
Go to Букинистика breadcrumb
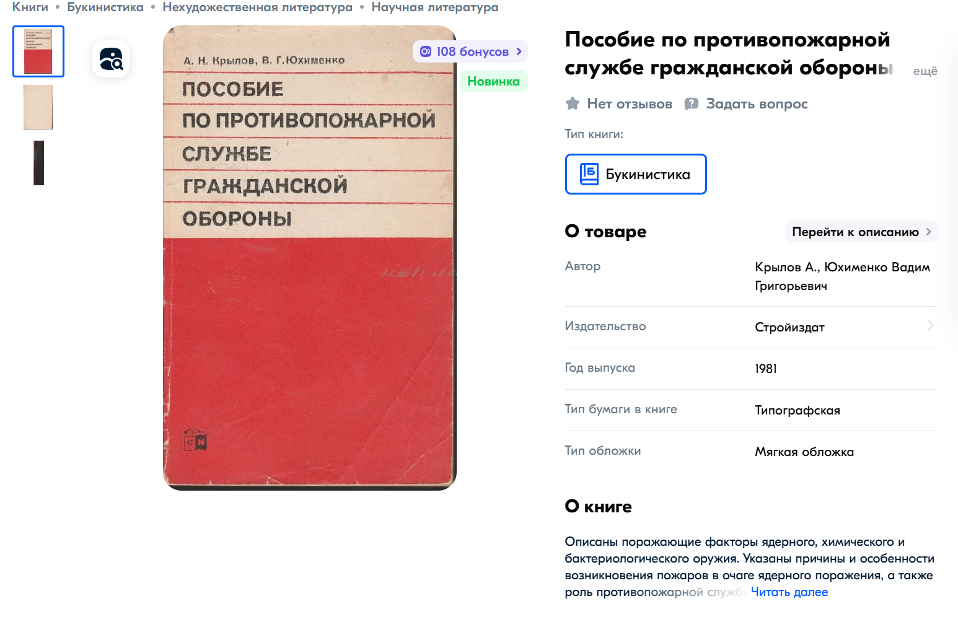pos(105,7)
